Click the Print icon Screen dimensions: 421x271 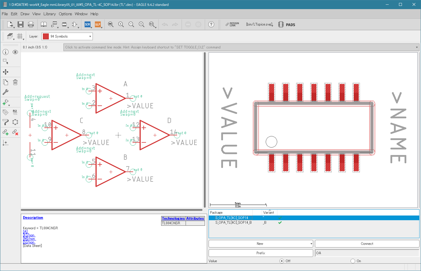tap(31, 24)
